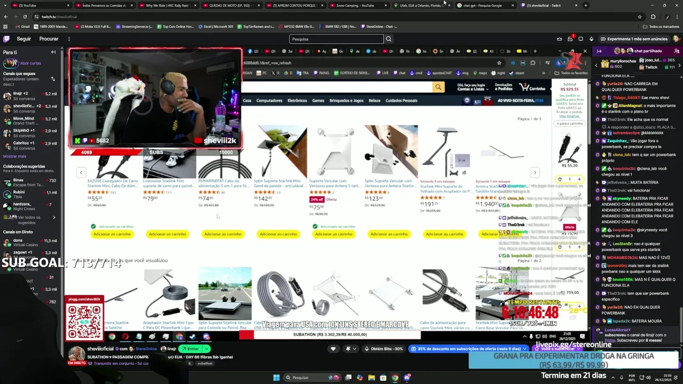Image resolution: width=683 pixels, height=384 pixels.
Task: Click chat partilhado header label
Action: click(x=648, y=51)
